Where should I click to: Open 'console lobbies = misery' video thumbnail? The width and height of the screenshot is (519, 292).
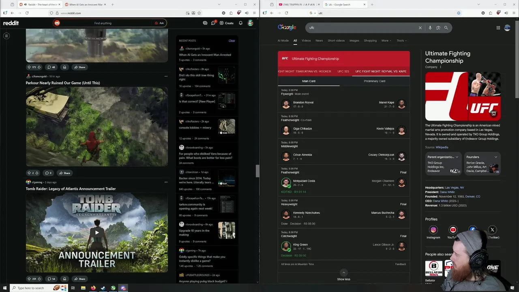(x=227, y=127)
